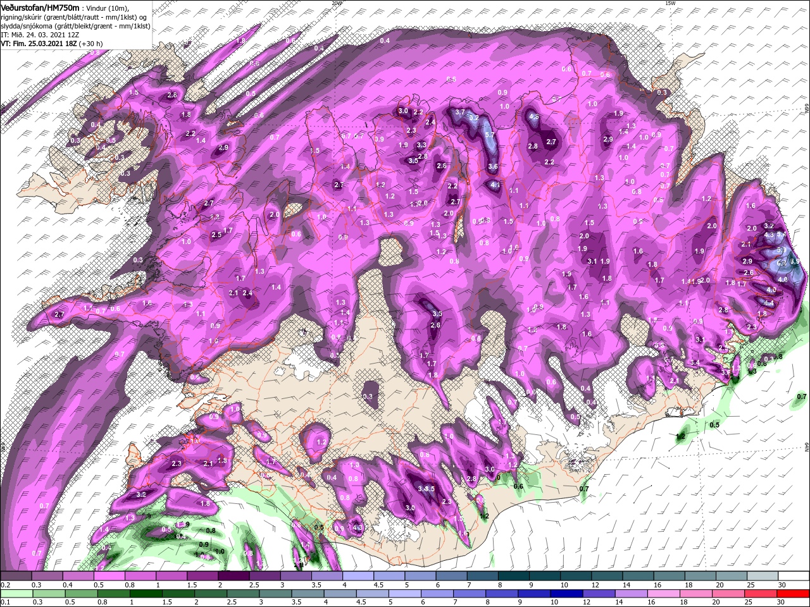This screenshot has width=810, height=607.
Task: Click the 20 label in lower legend row
Action: click(x=717, y=602)
